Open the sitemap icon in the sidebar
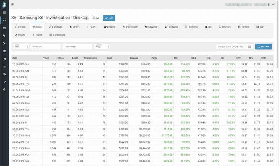This screenshot has width=279, height=166. (x=5, y=67)
